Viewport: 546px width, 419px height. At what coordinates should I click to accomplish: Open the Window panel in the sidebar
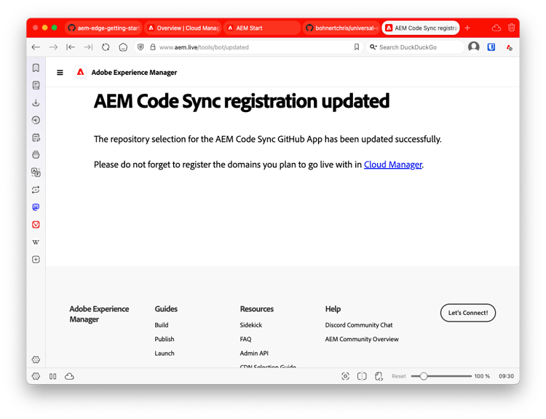click(x=36, y=155)
